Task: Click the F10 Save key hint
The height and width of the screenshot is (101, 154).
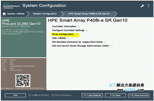Action: [x=8, y=68]
